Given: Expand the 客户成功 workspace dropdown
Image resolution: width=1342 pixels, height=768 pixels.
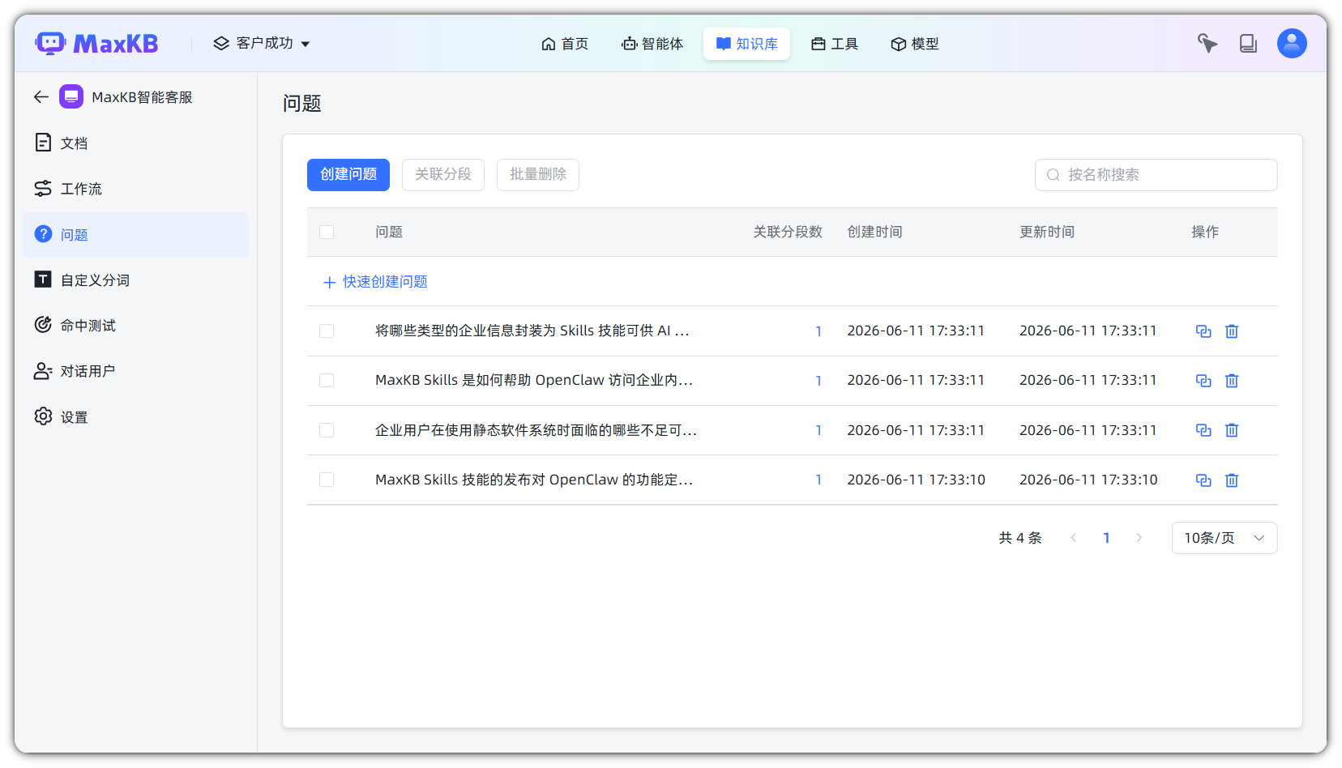Looking at the screenshot, I should pos(262,44).
